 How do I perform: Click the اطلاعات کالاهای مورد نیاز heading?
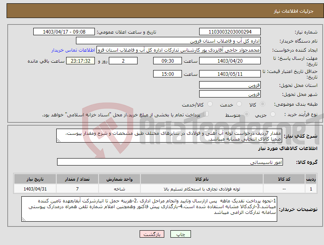(288, 148)
